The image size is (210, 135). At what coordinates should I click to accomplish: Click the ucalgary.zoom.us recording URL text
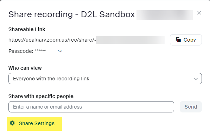[52, 40]
